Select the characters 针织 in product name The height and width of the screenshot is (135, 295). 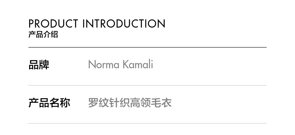point(119,103)
